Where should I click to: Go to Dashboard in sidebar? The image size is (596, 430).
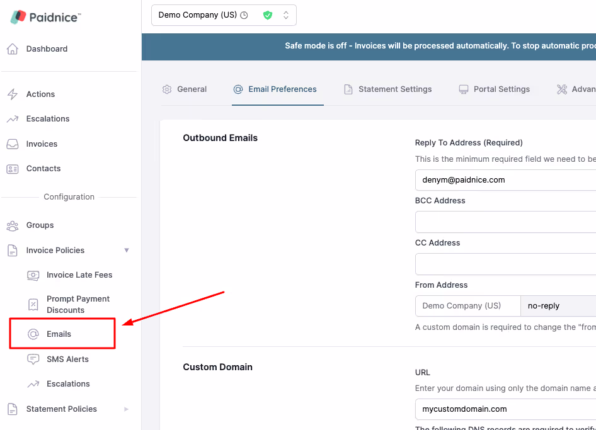point(47,49)
